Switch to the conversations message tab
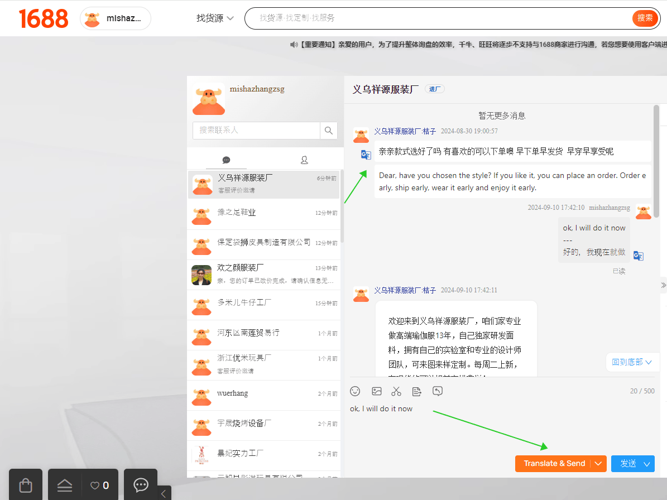This screenshot has width=667, height=500. coord(226,160)
